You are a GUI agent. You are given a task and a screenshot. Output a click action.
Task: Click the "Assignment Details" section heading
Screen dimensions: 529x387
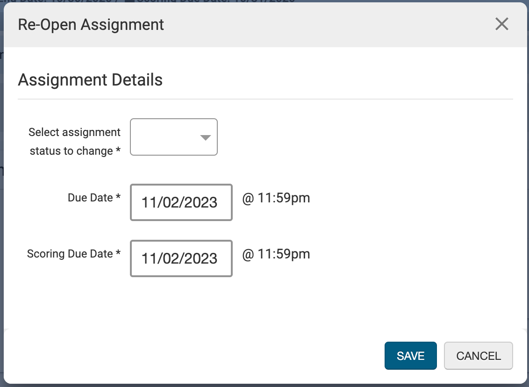coord(90,80)
